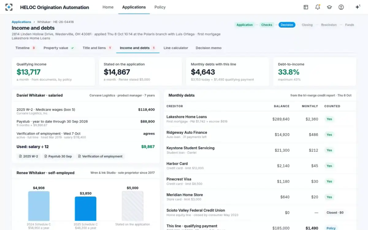Screen dimensions: 368x230
Task: Click the $118,400 Medicare wages value
Action: [147, 109]
